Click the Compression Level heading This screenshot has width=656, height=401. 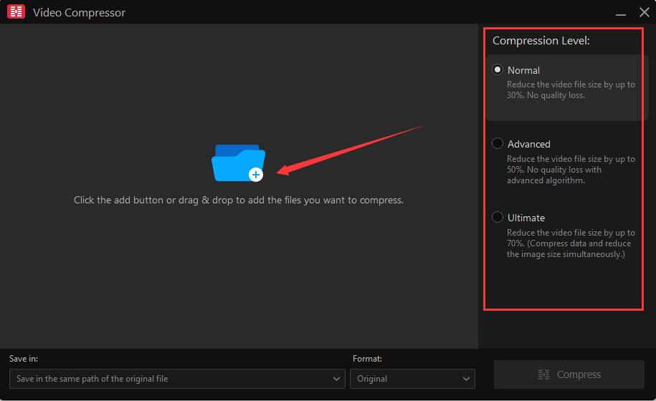(541, 41)
